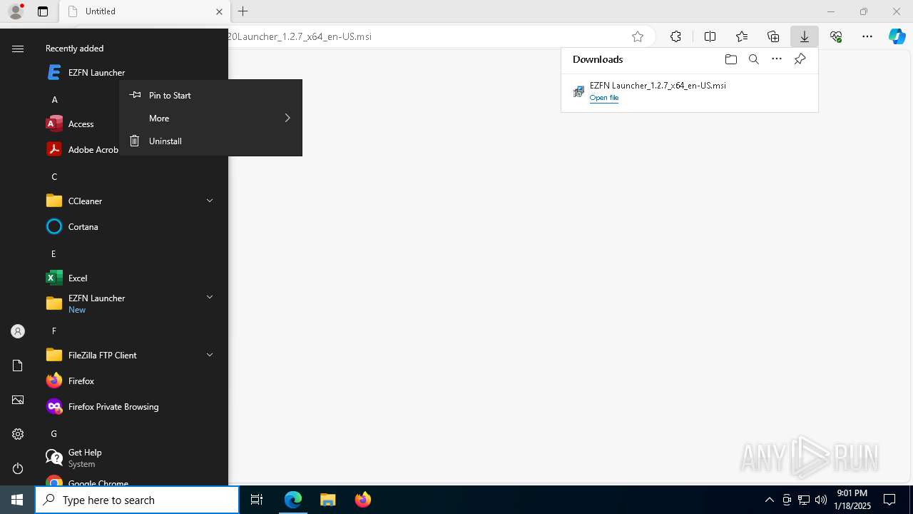Click letter E section header
The height and width of the screenshot is (514, 913).
tap(53, 253)
